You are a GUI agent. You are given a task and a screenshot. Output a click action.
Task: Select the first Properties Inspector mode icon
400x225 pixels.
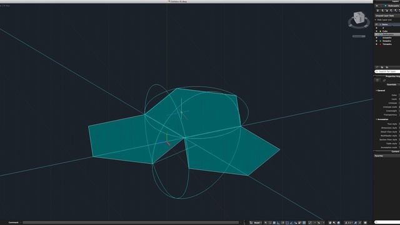(x=377, y=81)
